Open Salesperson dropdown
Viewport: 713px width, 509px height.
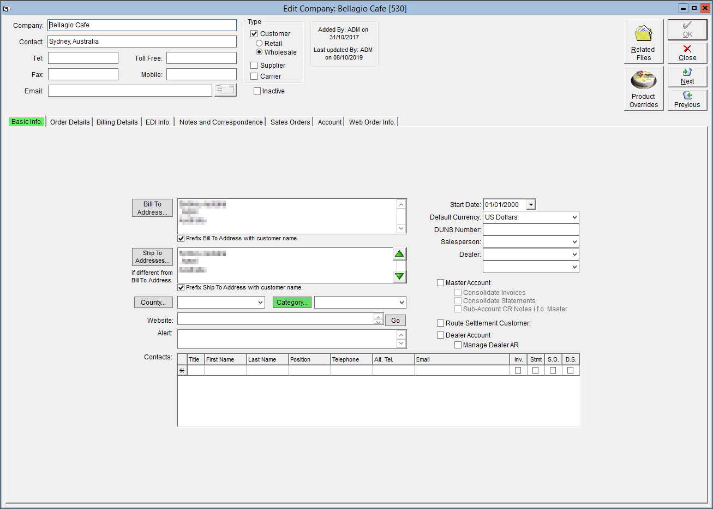click(x=574, y=242)
